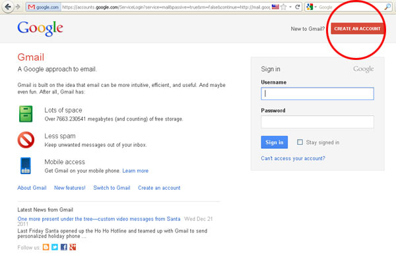Screen dimensions: 396x253
Task: Reload the page with the refresh icon
Action: tap(298, 7)
